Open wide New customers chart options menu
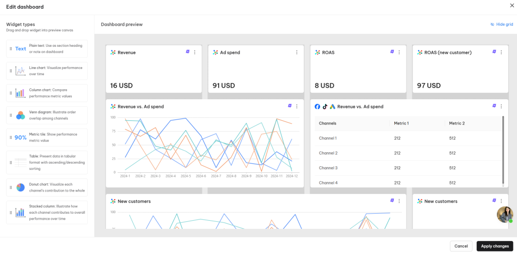 click(x=399, y=201)
